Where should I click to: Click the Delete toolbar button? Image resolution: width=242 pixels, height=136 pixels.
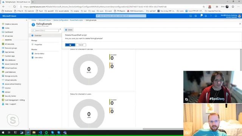coord(69,30)
